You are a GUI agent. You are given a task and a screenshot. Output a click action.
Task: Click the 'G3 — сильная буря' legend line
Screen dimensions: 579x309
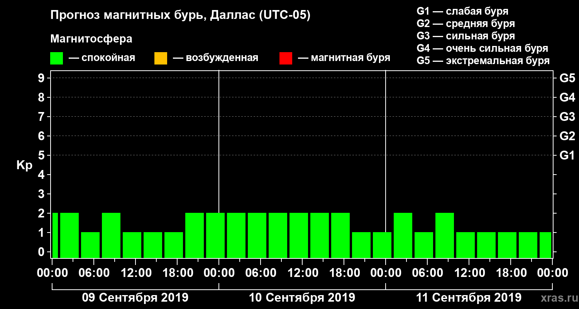466,36
